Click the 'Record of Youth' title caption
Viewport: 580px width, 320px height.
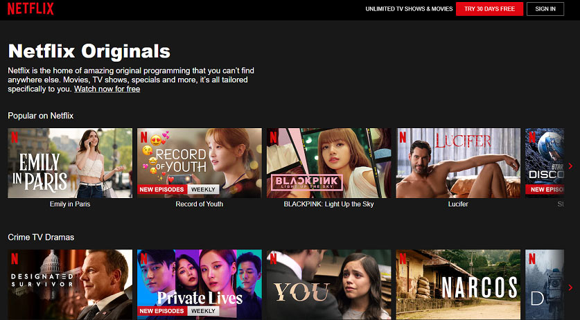pyautogui.click(x=200, y=204)
